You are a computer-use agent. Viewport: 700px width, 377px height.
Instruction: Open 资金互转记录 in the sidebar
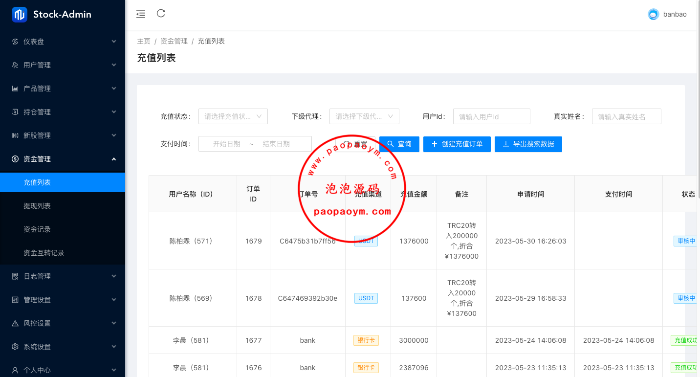pos(44,253)
